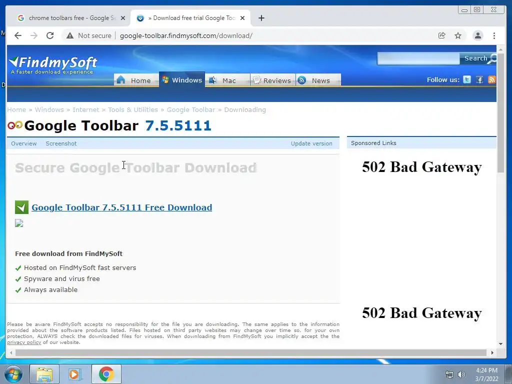Open the News navigation tab
This screenshot has width=512, height=384.
318,80
